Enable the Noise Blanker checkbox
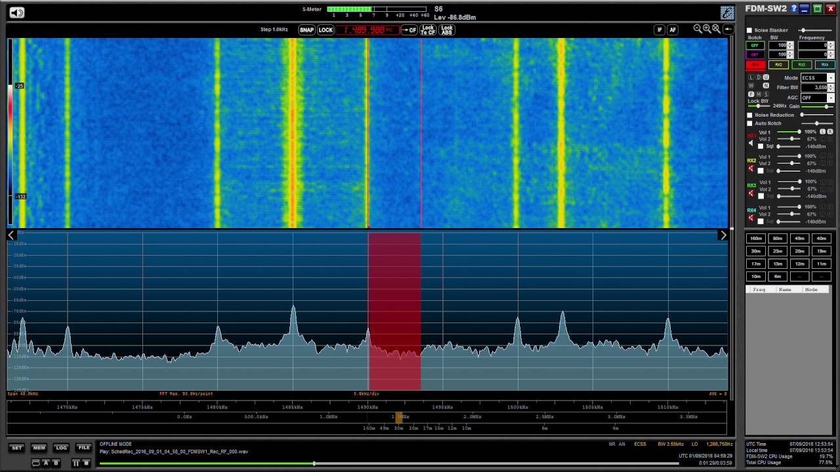Viewport: 840px width, 472px height. click(749, 30)
